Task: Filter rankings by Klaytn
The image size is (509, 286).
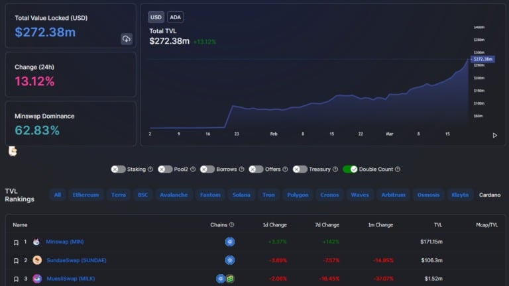Action: tap(460, 195)
